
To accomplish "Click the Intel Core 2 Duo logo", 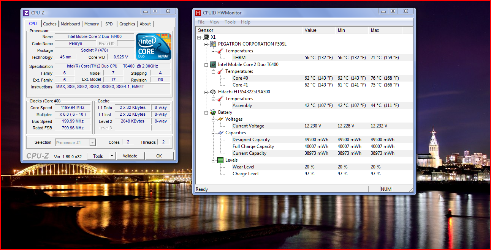I will coord(154,47).
